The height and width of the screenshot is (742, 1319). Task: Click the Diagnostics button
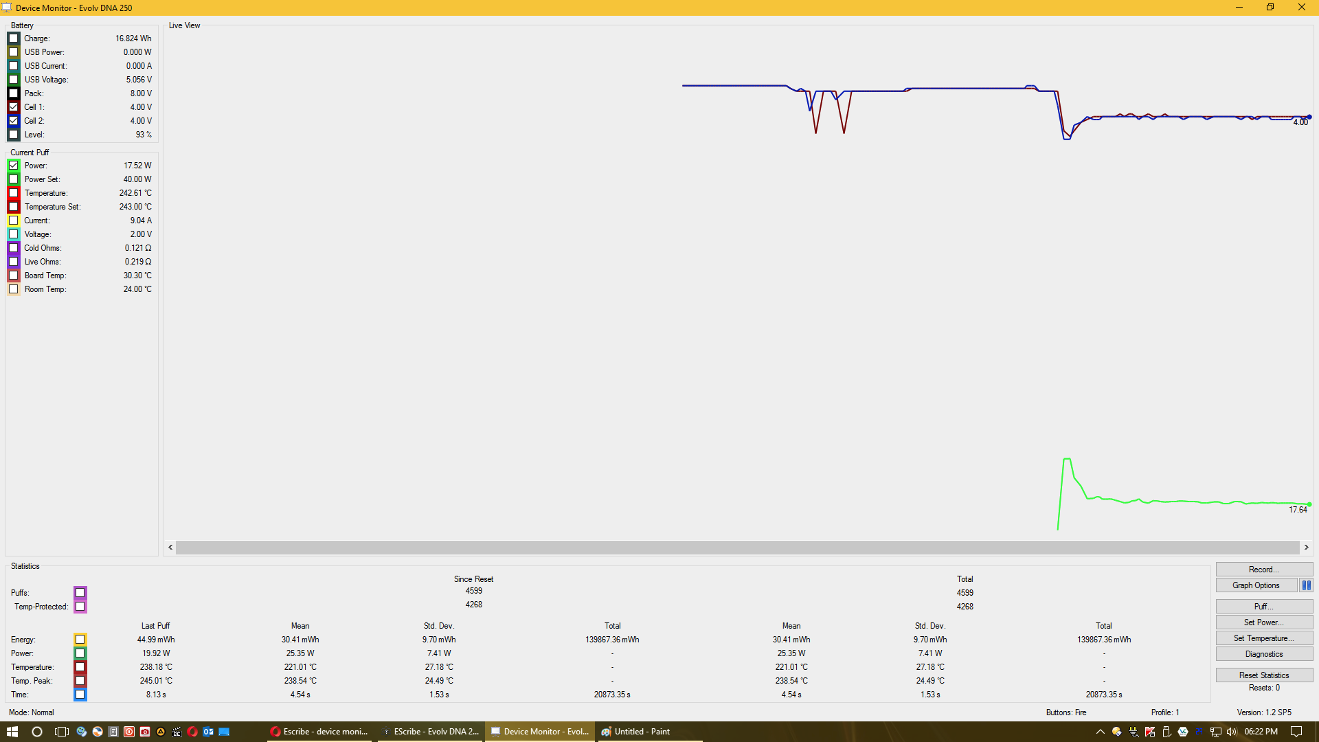pyautogui.click(x=1263, y=654)
